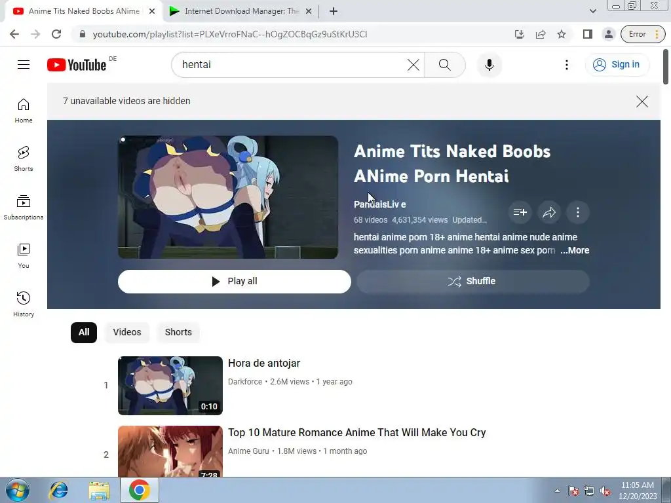Viewport: 671px width, 503px height.
Task: Click the address bar URL
Action: [230, 34]
